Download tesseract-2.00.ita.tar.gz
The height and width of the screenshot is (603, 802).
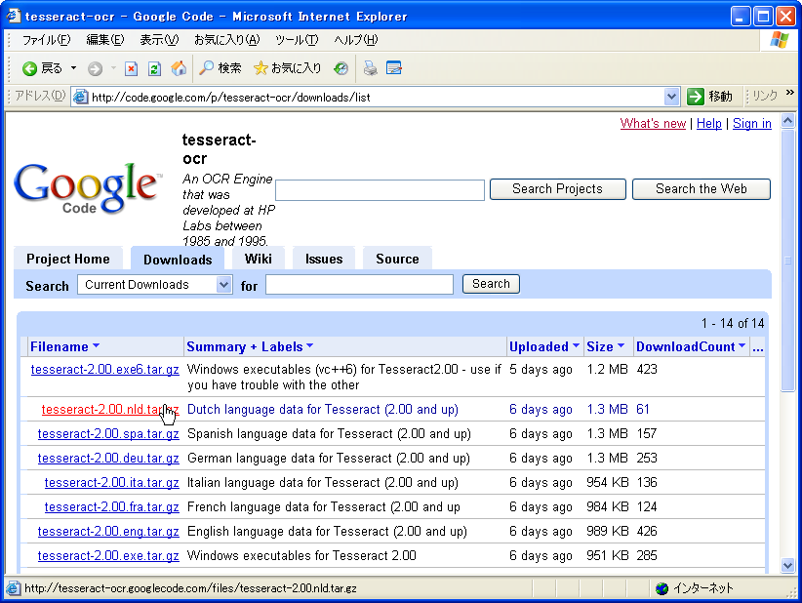pos(111,482)
